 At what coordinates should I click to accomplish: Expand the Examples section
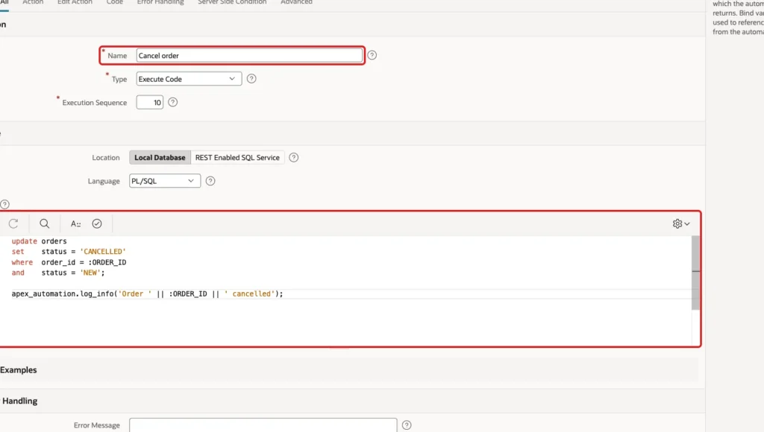click(19, 369)
